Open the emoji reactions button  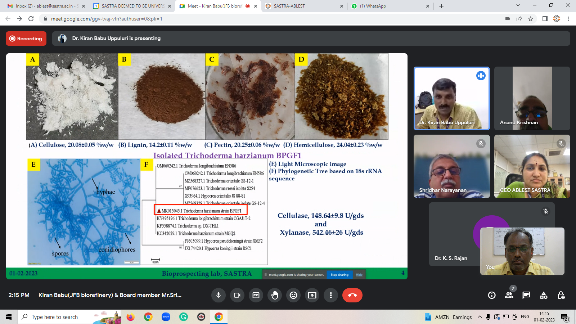pos(293,295)
